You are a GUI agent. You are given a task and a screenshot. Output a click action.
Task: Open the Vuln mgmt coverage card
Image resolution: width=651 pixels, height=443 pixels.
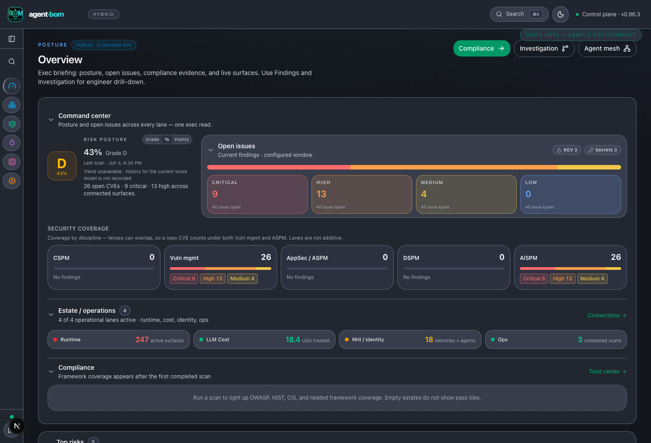pyautogui.click(x=221, y=267)
